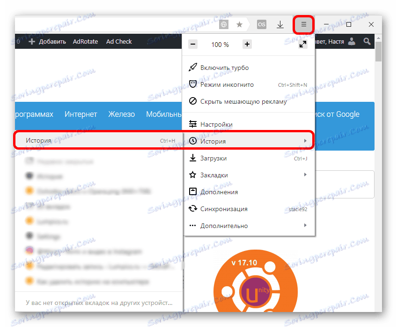The width and height of the screenshot is (397, 327).
Task: Click the Last.fm extension icon
Action: [x=262, y=24]
